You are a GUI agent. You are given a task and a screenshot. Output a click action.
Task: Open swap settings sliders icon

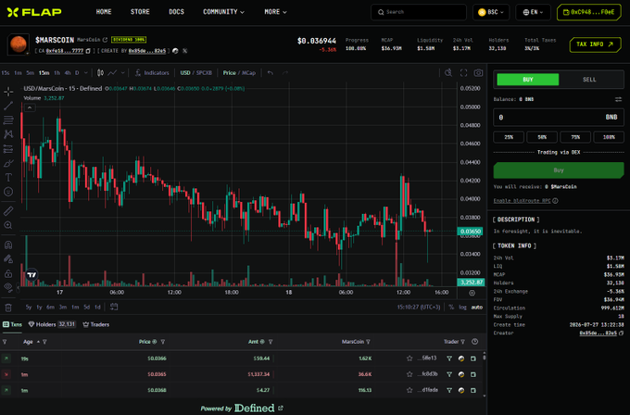click(x=618, y=99)
